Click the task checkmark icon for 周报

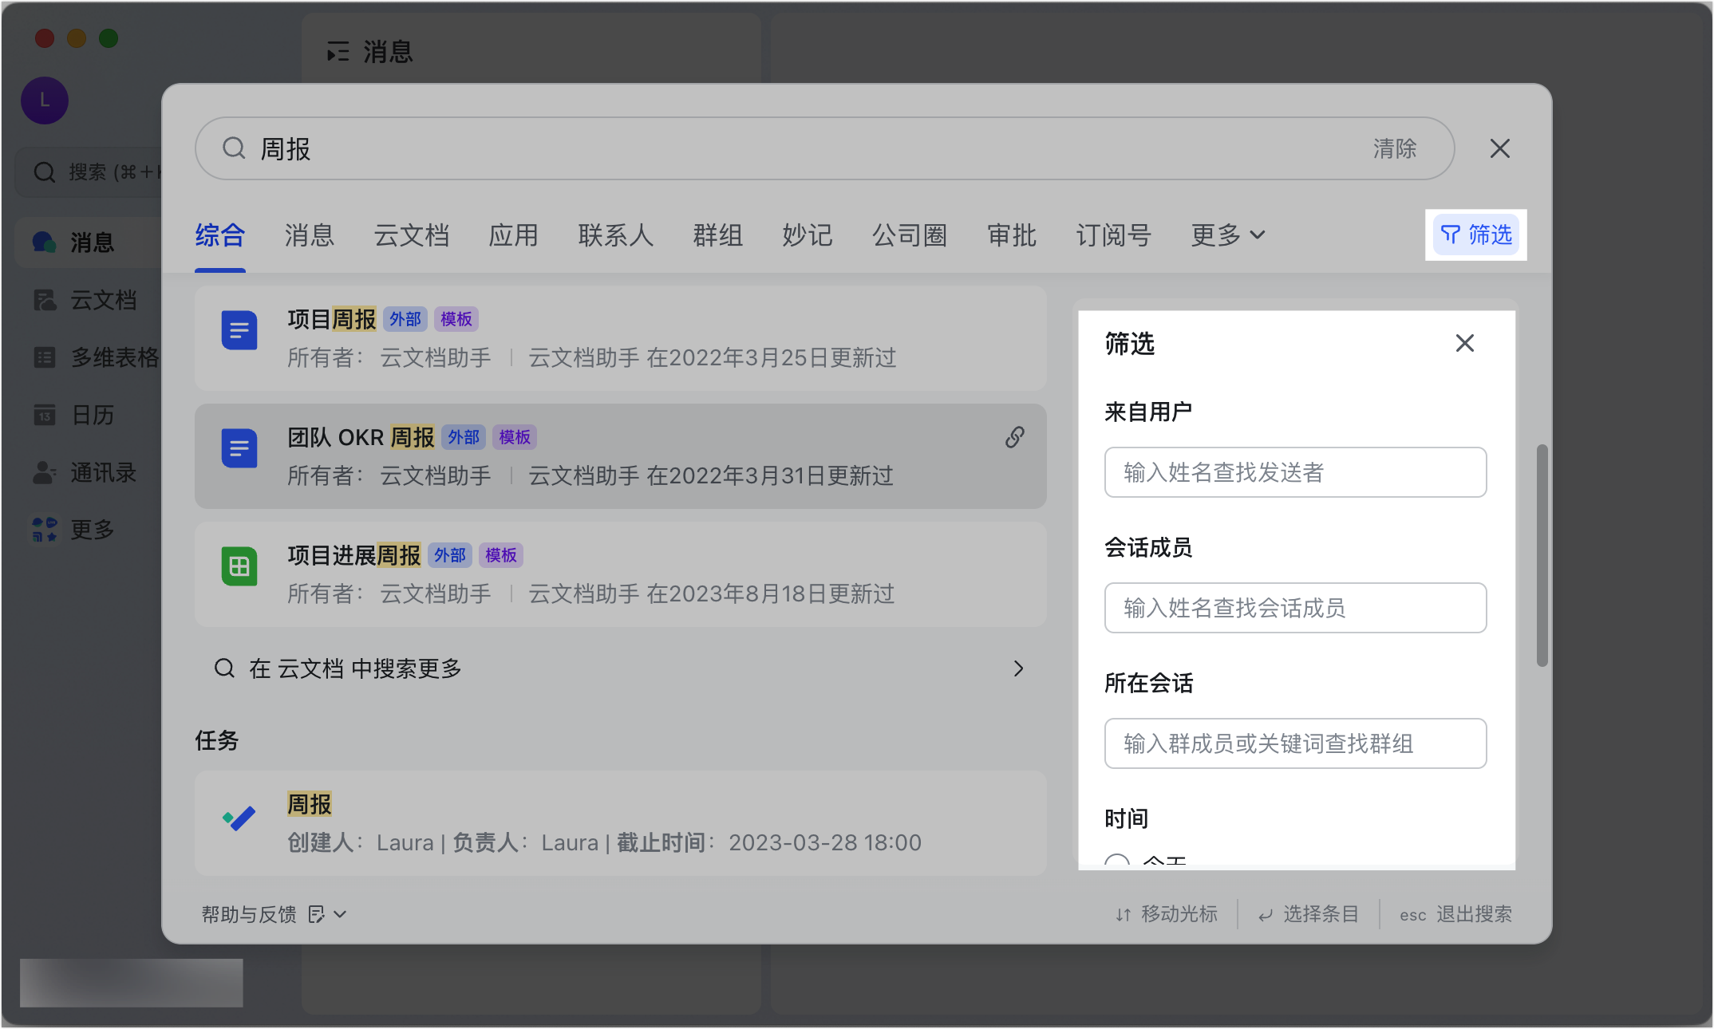coord(239,818)
